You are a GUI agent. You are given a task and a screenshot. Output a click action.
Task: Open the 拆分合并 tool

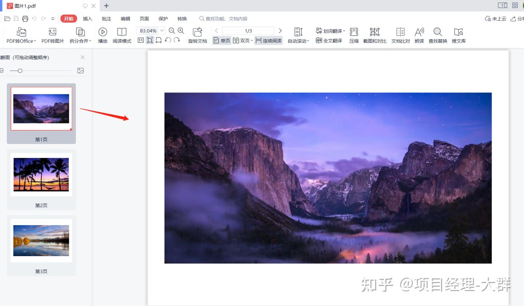pyautogui.click(x=80, y=36)
